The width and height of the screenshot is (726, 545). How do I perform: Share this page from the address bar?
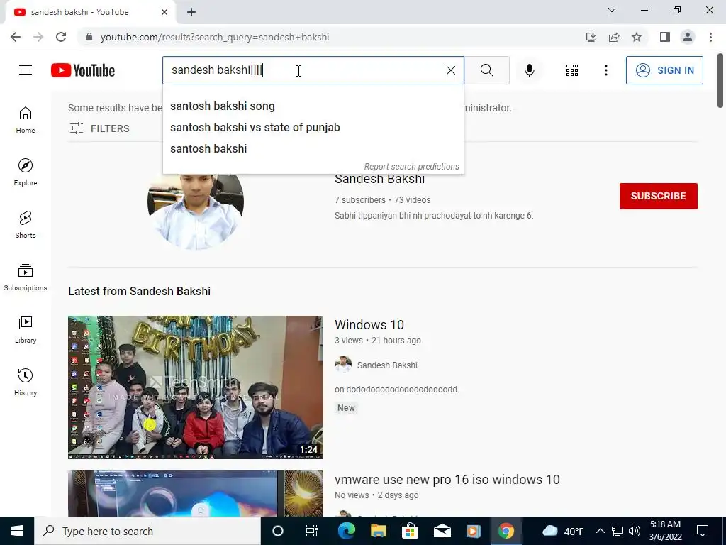614,37
